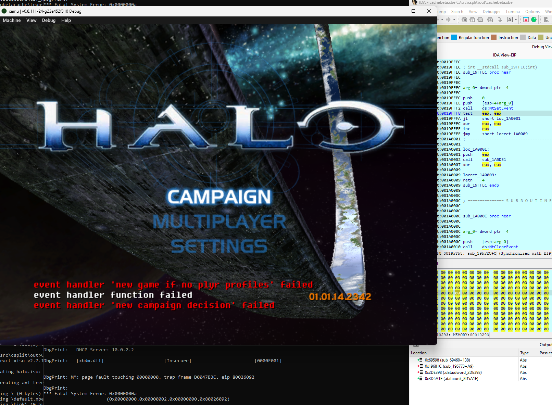Open the forward arrow history dropdown
This screenshot has width=552, height=405.
[x=454, y=20]
